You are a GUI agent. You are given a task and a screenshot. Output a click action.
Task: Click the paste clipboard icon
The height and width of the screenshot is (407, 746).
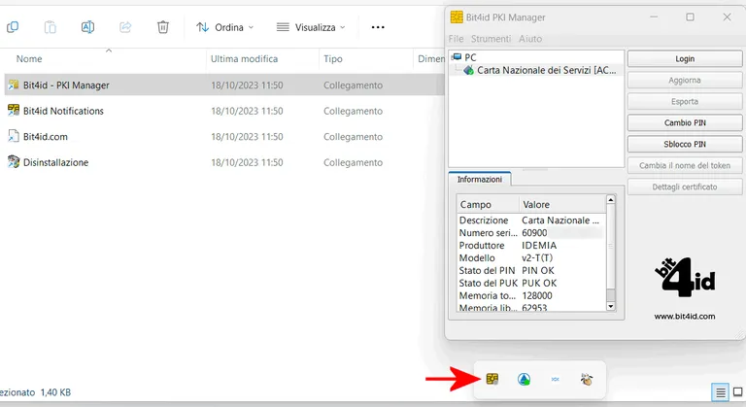pyautogui.click(x=50, y=27)
